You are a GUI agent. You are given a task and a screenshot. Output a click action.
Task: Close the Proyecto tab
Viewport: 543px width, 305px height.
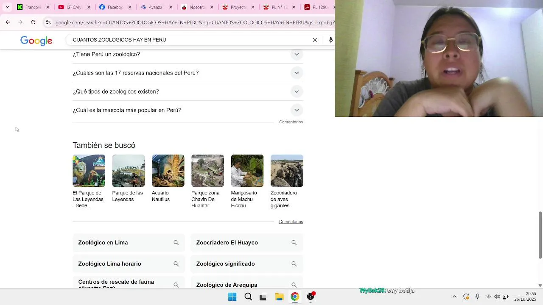(x=253, y=7)
